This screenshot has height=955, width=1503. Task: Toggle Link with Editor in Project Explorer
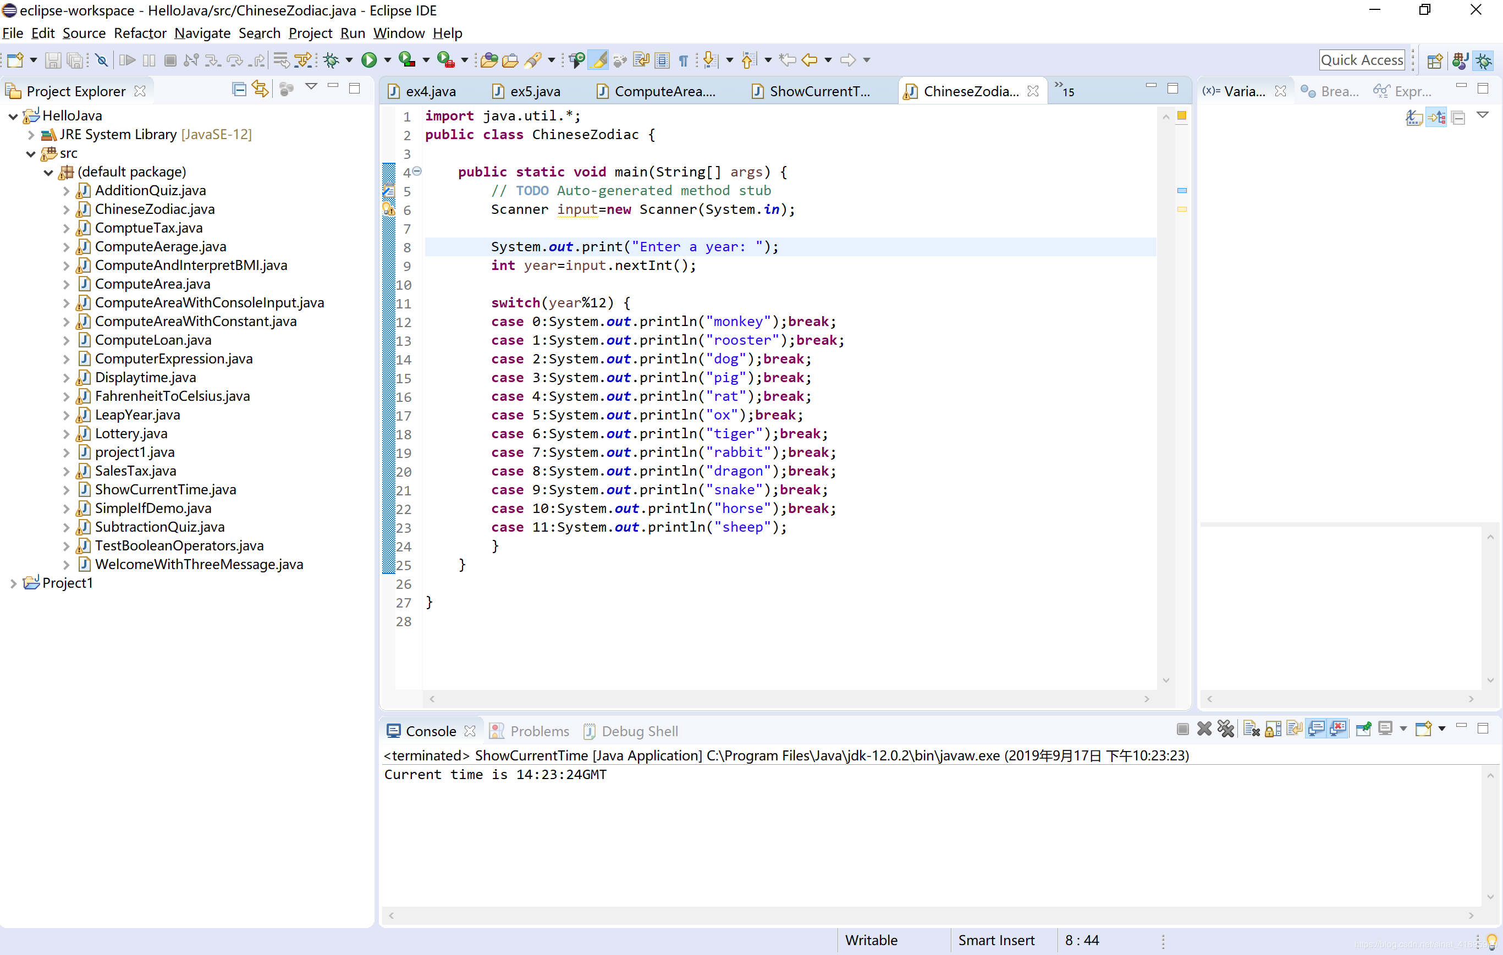tap(260, 90)
